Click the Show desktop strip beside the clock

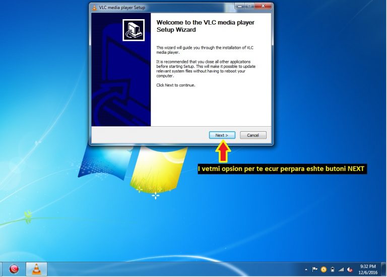[x=383, y=269]
